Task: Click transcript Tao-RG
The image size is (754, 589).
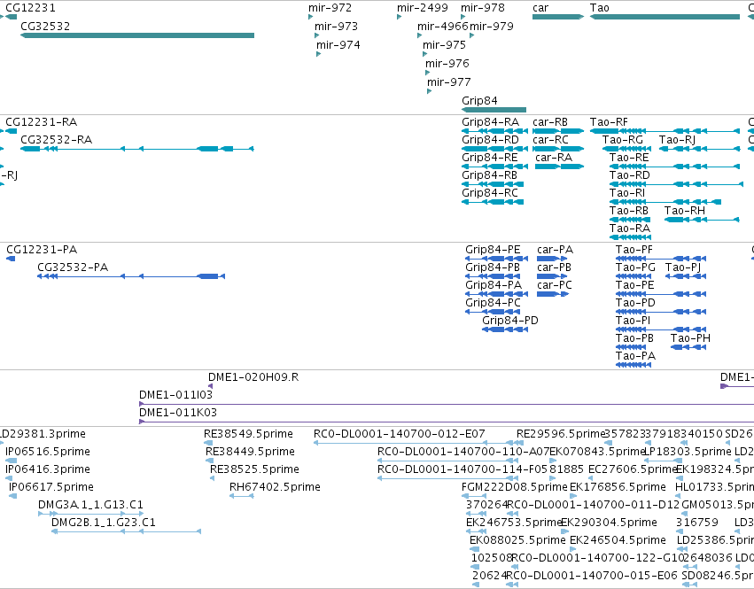Action: click(x=626, y=149)
